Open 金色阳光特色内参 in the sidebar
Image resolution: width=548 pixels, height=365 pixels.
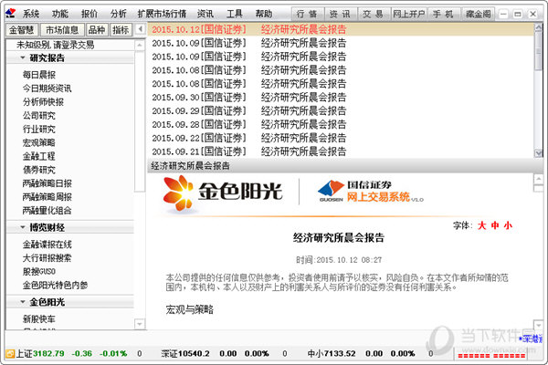point(55,285)
